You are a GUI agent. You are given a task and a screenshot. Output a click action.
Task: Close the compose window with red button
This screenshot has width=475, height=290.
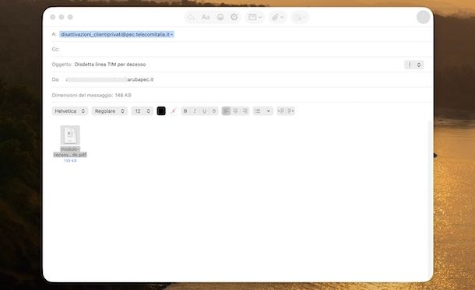(x=53, y=17)
